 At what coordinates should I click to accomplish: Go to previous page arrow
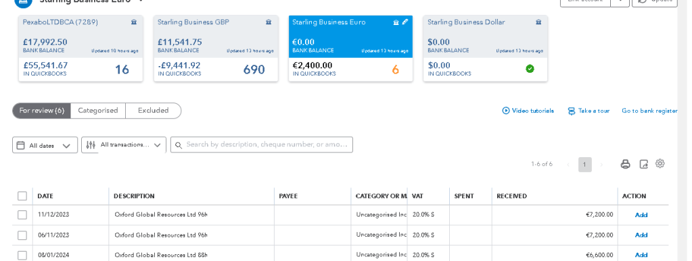pyautogui.click(x=568, y=165)
